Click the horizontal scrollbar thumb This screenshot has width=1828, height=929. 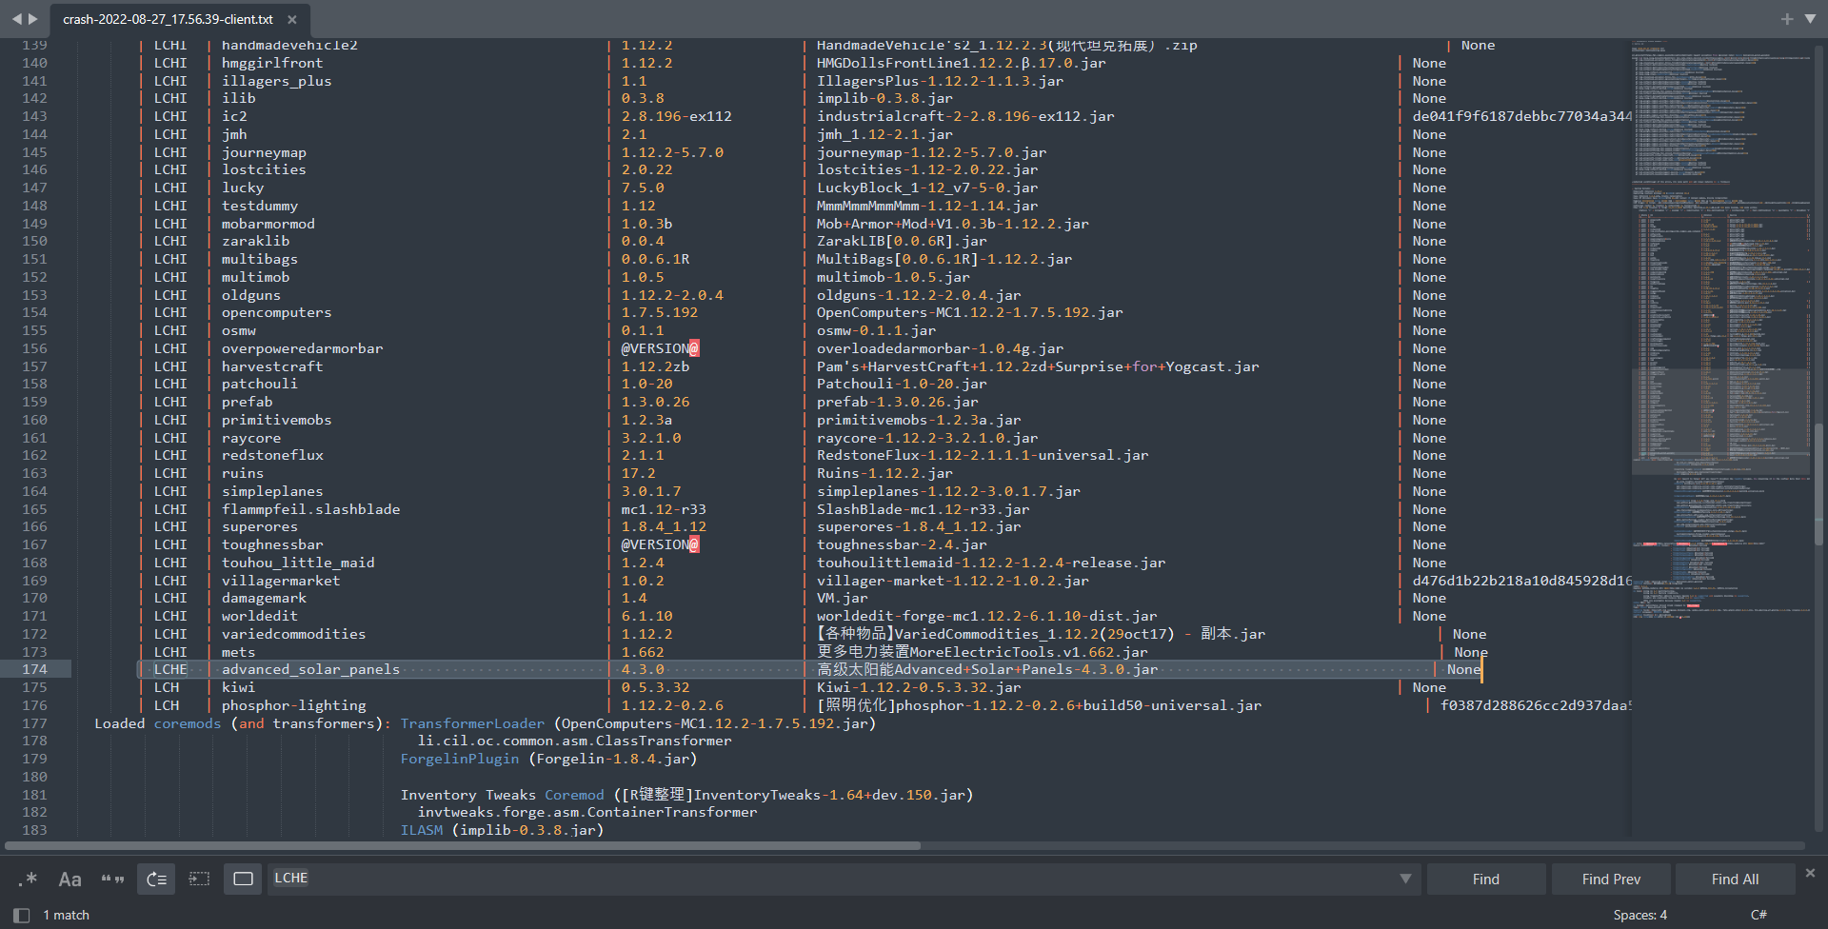(463, 845)
